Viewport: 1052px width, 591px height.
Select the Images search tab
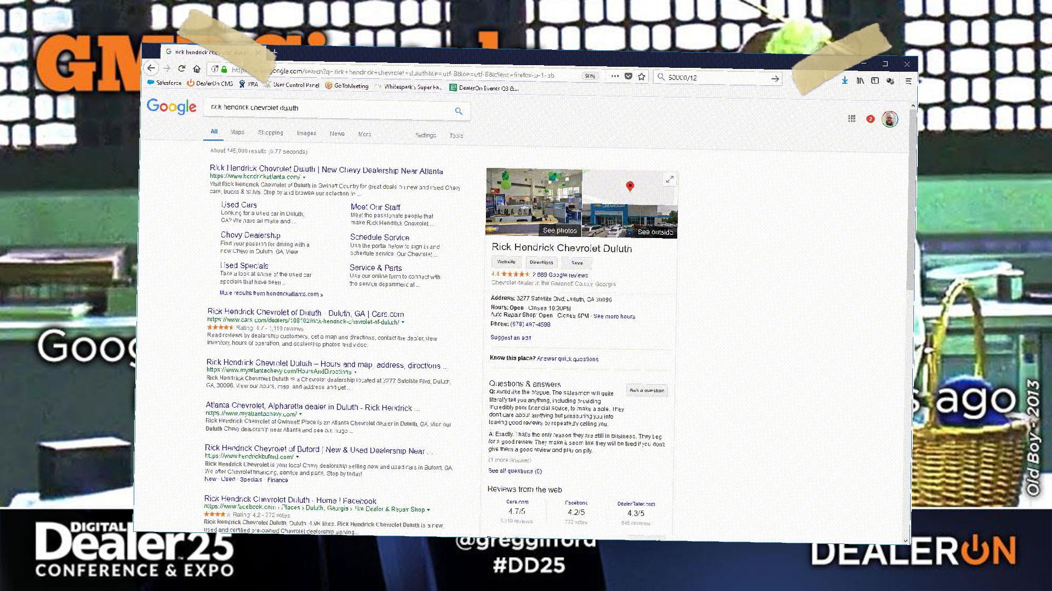point(306,133)
